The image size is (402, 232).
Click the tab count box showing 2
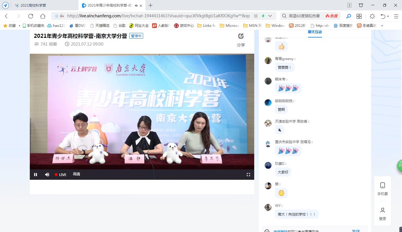point(349,5)
